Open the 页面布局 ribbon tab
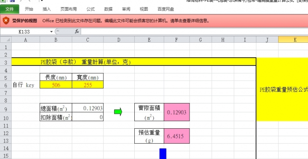Screen dimensions: 308x159 click(68, 9)
